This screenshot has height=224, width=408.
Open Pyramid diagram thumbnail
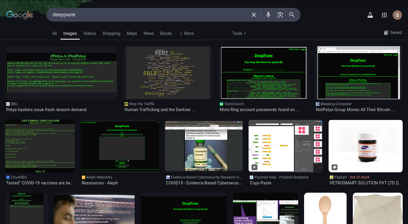click(x=285, y=146)
